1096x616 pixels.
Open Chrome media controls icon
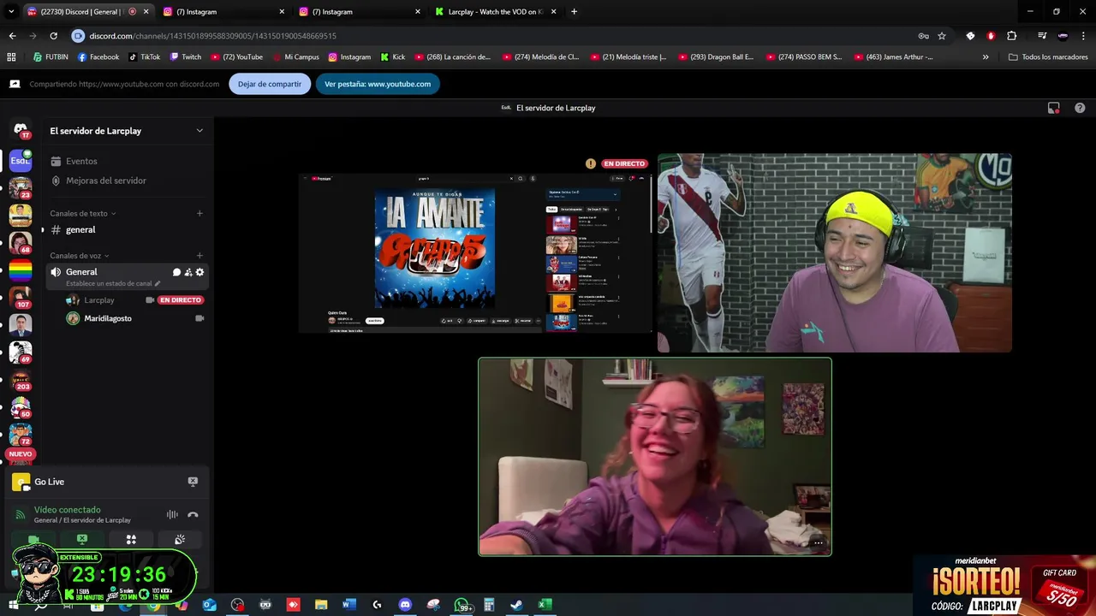coord(1041,36)
